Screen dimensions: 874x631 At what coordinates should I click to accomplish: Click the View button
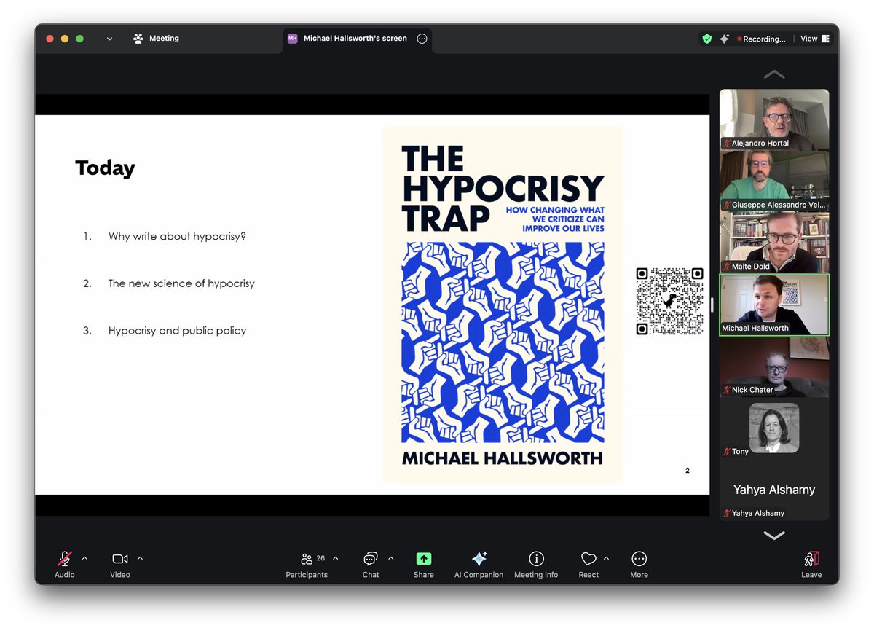pos(811,38)
